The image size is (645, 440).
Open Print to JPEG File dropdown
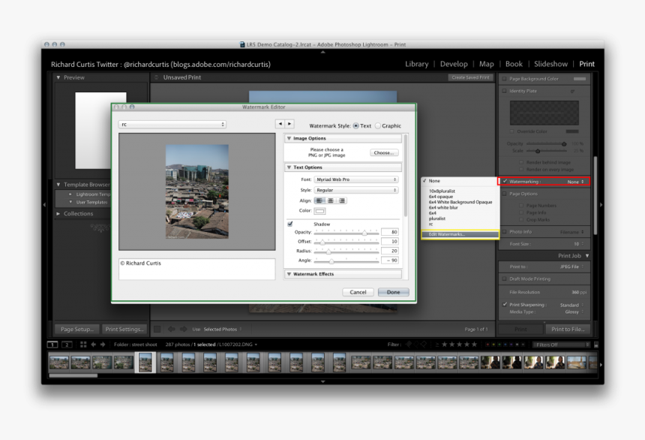571,267
